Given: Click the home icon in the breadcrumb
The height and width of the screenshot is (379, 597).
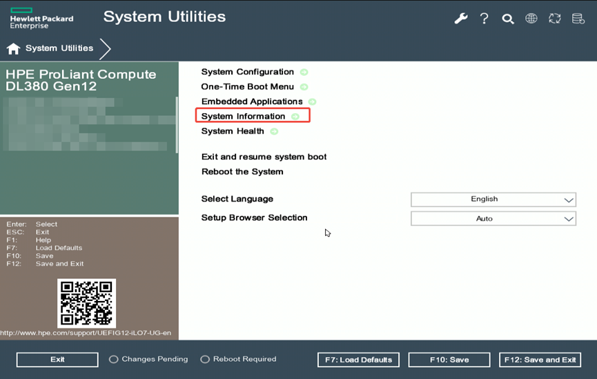Looking at the screenshot, I should coord(13,48).
